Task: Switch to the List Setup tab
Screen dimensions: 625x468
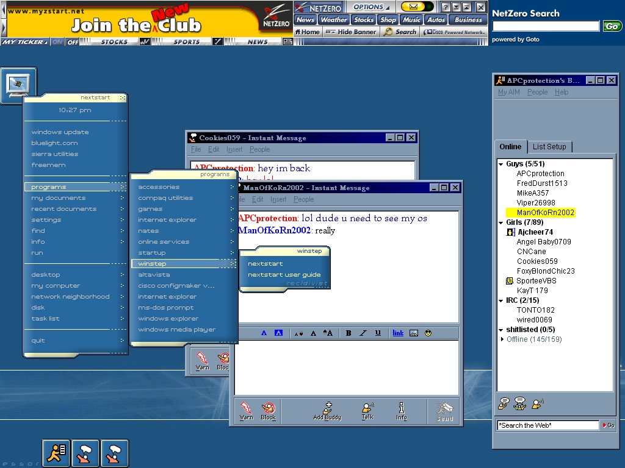Action: [549, 146]
